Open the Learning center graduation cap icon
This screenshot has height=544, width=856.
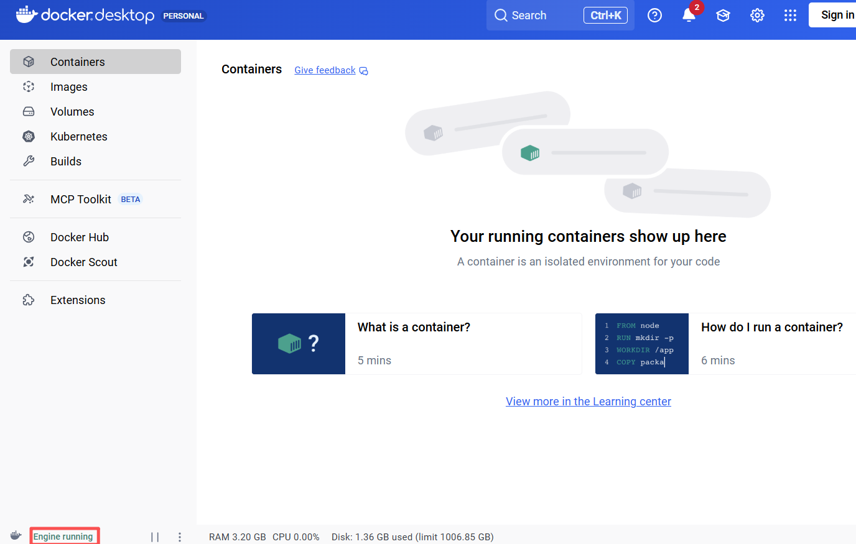point(723,15)
